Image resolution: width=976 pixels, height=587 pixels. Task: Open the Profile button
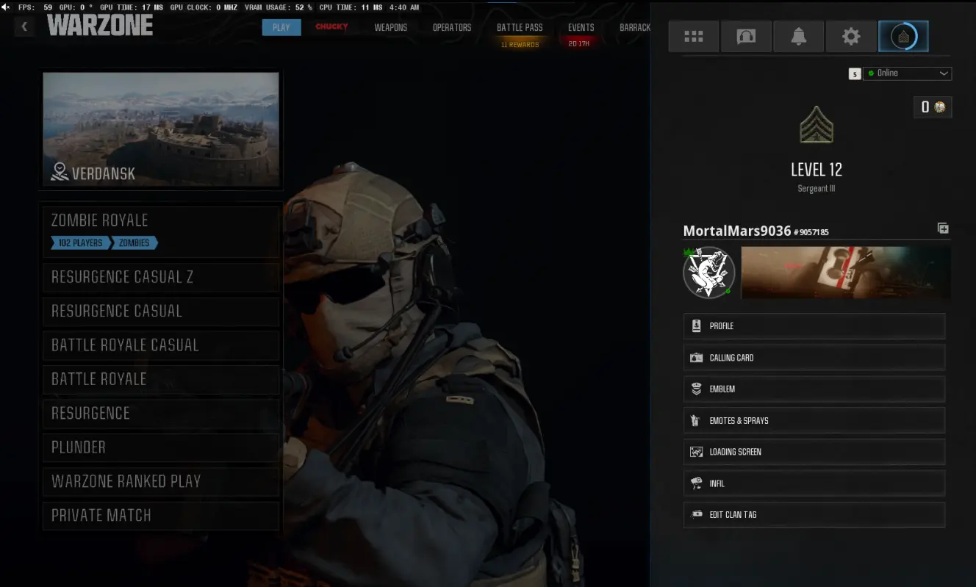pyautogui.click(x=814, y=326)
